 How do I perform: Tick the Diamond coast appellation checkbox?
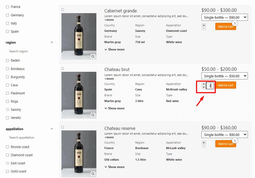(8, 155)
